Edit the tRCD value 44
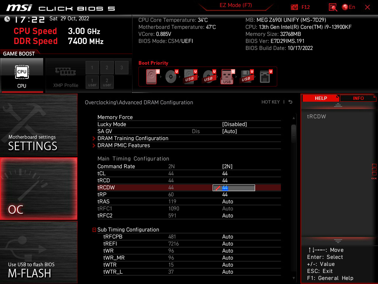The width and height of the screenshot is (378, 284). coord(225,180)
